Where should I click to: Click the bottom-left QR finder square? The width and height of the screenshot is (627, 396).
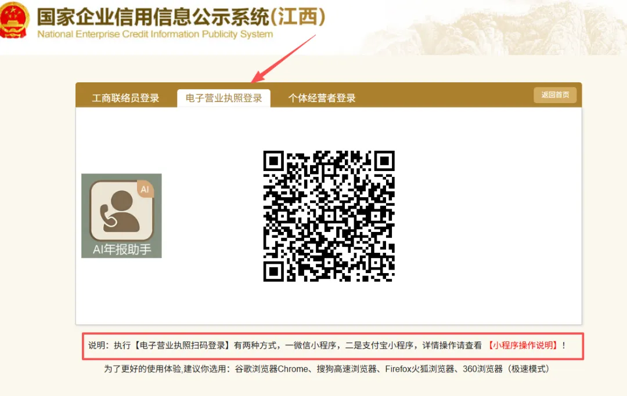(x=273, y=271)
